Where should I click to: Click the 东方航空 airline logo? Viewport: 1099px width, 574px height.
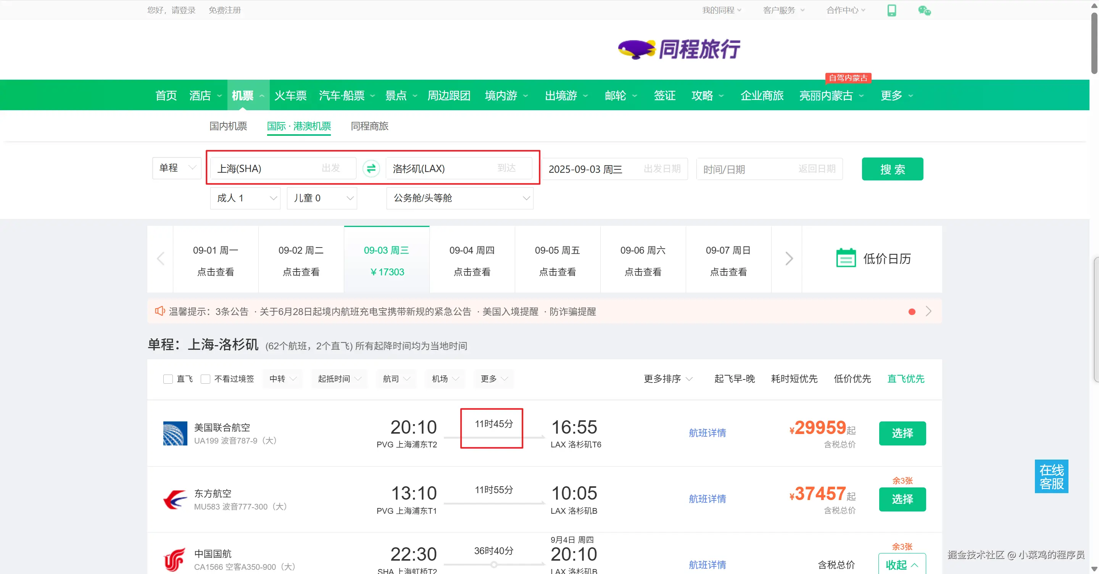pyautogui.click(x=175, y=499)
